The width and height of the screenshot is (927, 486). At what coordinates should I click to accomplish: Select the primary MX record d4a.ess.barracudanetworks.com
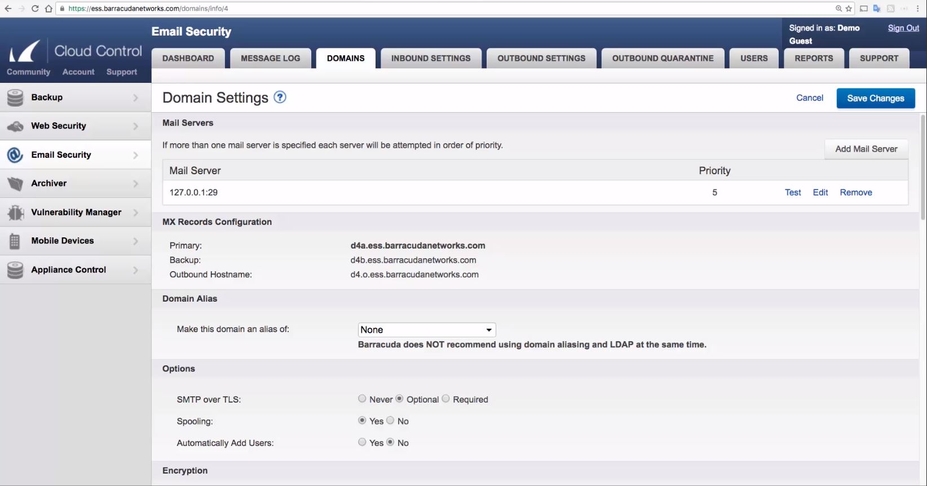(418, 245)
